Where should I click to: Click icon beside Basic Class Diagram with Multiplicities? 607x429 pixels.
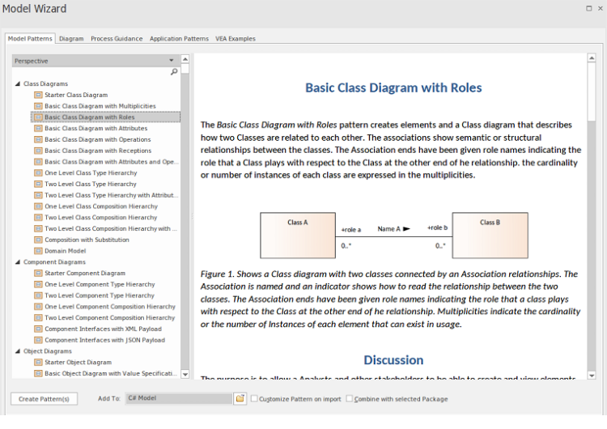pyautogui.click(x=38, y=106)
